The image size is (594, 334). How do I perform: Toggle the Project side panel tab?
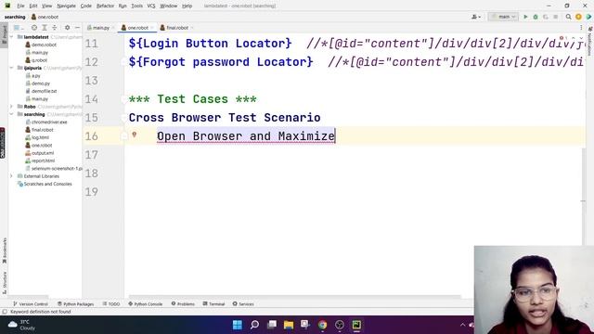[4, 35]
